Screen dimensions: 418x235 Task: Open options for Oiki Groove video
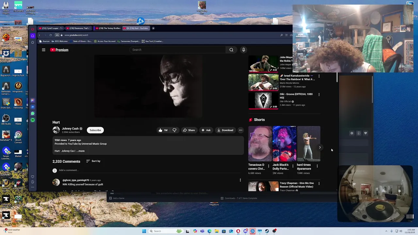pos(319,94)
